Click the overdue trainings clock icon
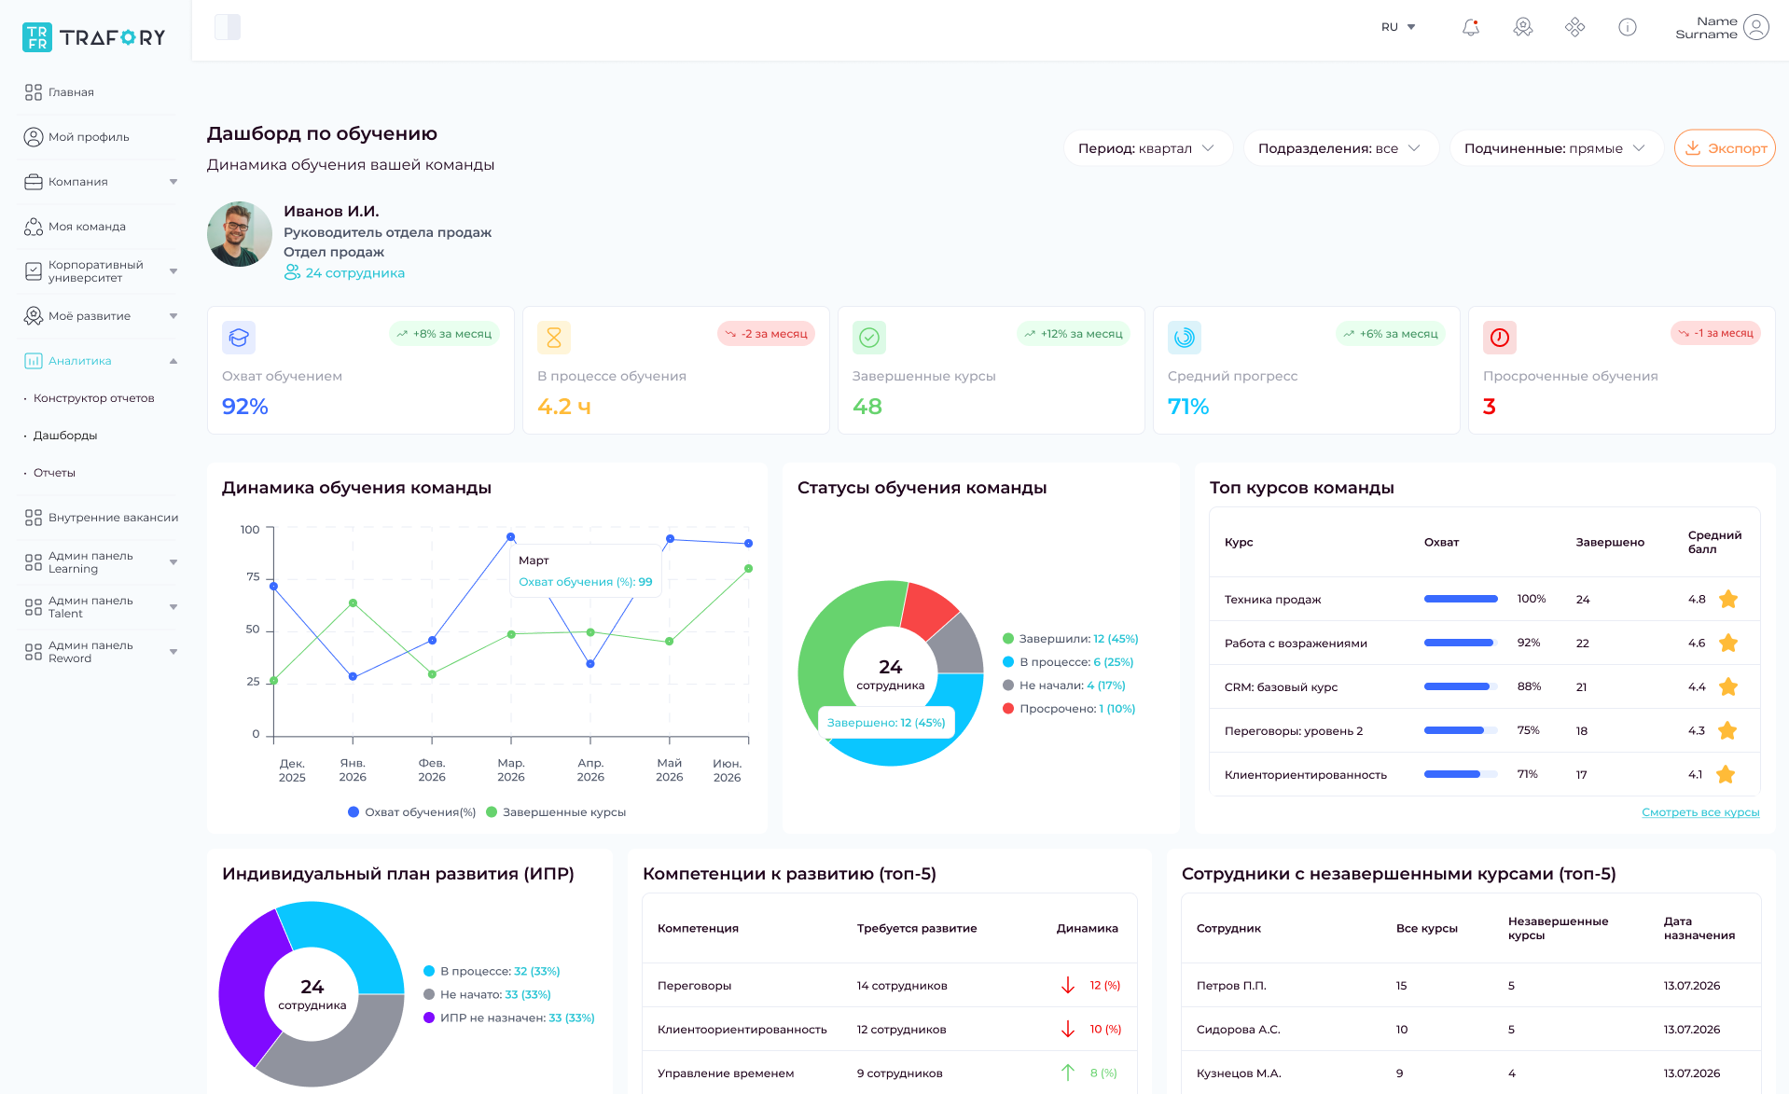The height and width of the screenshot is (1094, 1789). (1499, 338)
